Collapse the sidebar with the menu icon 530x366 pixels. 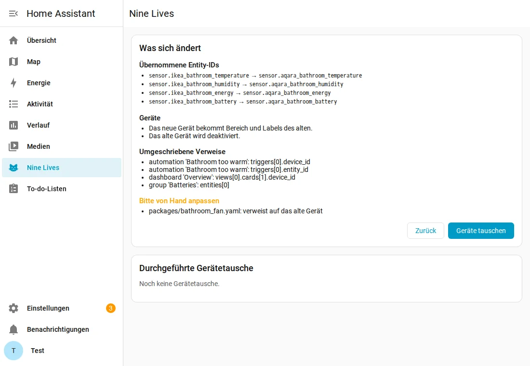tap(13, 13)
